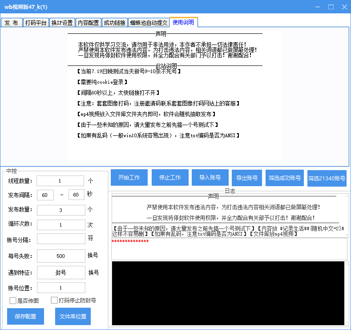Select the 内容配置 tab
The width and height of the screenshot is (351, 330).
88,23
